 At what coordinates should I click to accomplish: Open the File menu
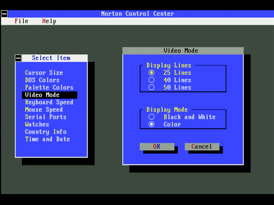(21, 21)
